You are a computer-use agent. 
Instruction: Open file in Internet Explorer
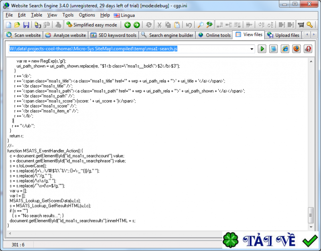285,49
